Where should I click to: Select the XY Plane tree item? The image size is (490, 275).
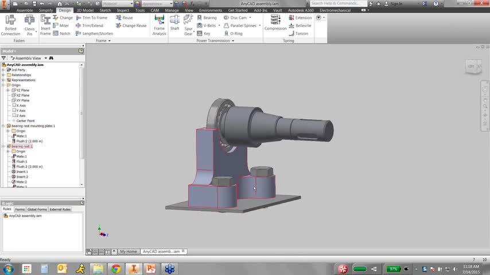tap(22, 100)
